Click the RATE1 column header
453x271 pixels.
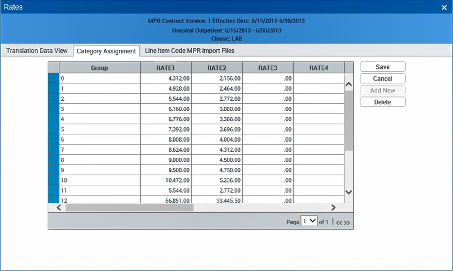166,68
